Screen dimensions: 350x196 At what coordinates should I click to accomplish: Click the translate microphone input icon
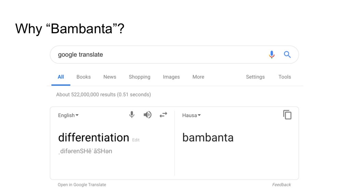pos(132,115)
